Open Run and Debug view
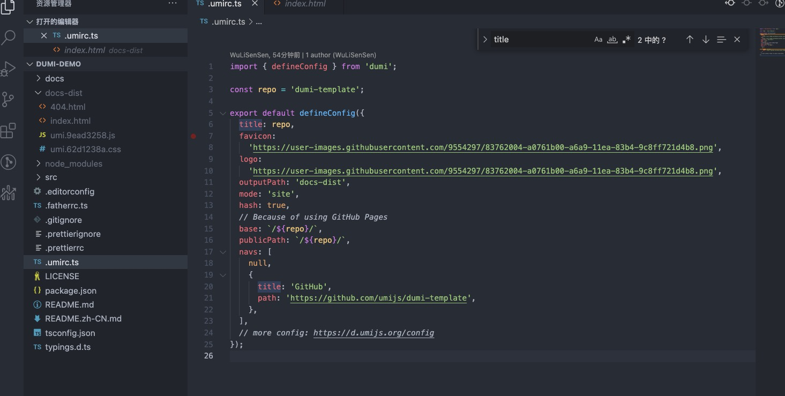Viewport: 785px width, 396px height. coord(8,69)
